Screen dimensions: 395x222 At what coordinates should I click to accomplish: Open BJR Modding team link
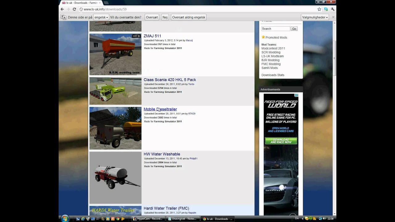click(x=270, y=60)
